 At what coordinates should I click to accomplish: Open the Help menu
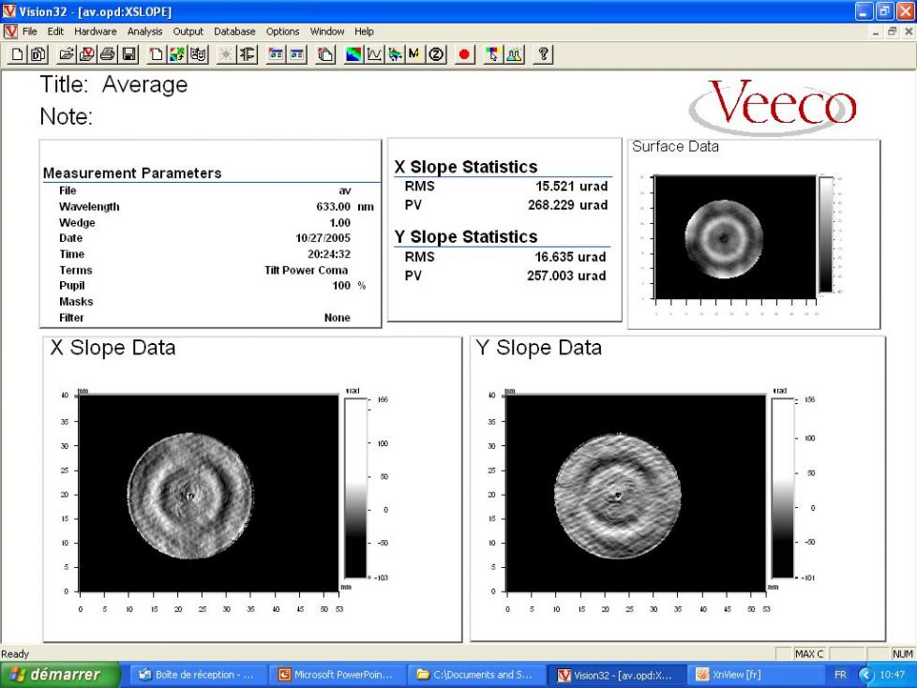(x=364, y=32)
